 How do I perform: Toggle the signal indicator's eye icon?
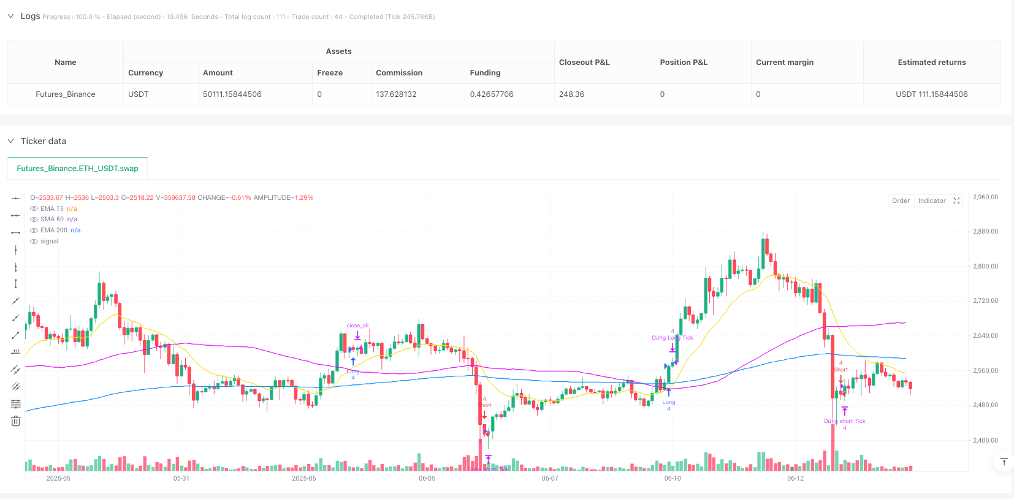pos(34,242)
